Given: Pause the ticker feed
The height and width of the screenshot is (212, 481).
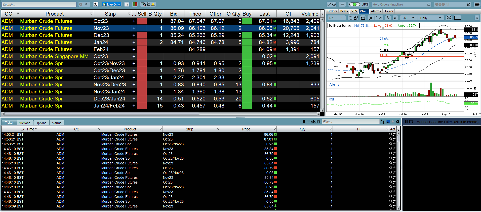Looking at the screenshot, I should 304,122.
